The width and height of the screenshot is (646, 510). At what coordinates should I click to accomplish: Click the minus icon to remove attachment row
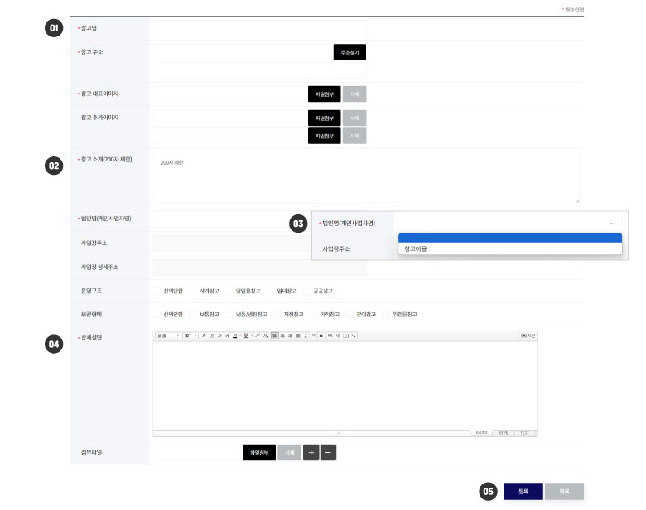click(328, 453)
